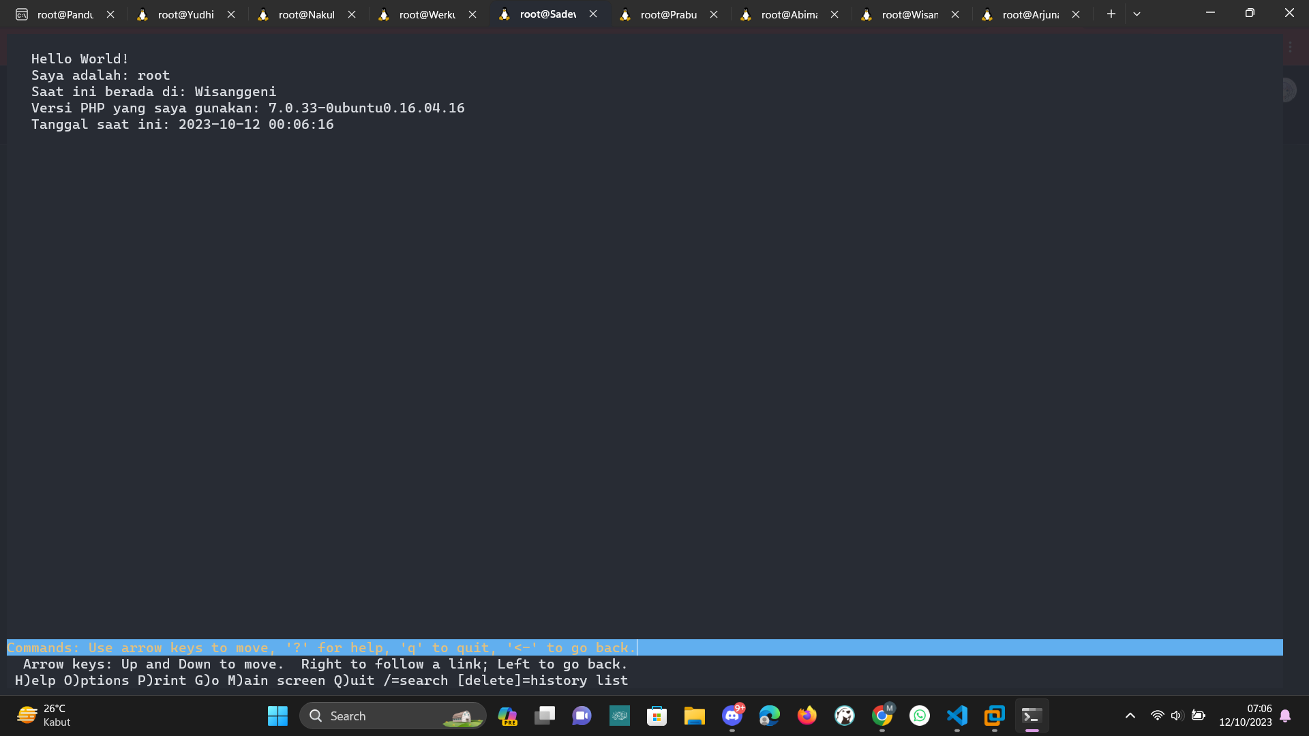Open a new terminal tab
Image resolution: width=1309 pixels, height=736 pixels.
(1111, 14)
